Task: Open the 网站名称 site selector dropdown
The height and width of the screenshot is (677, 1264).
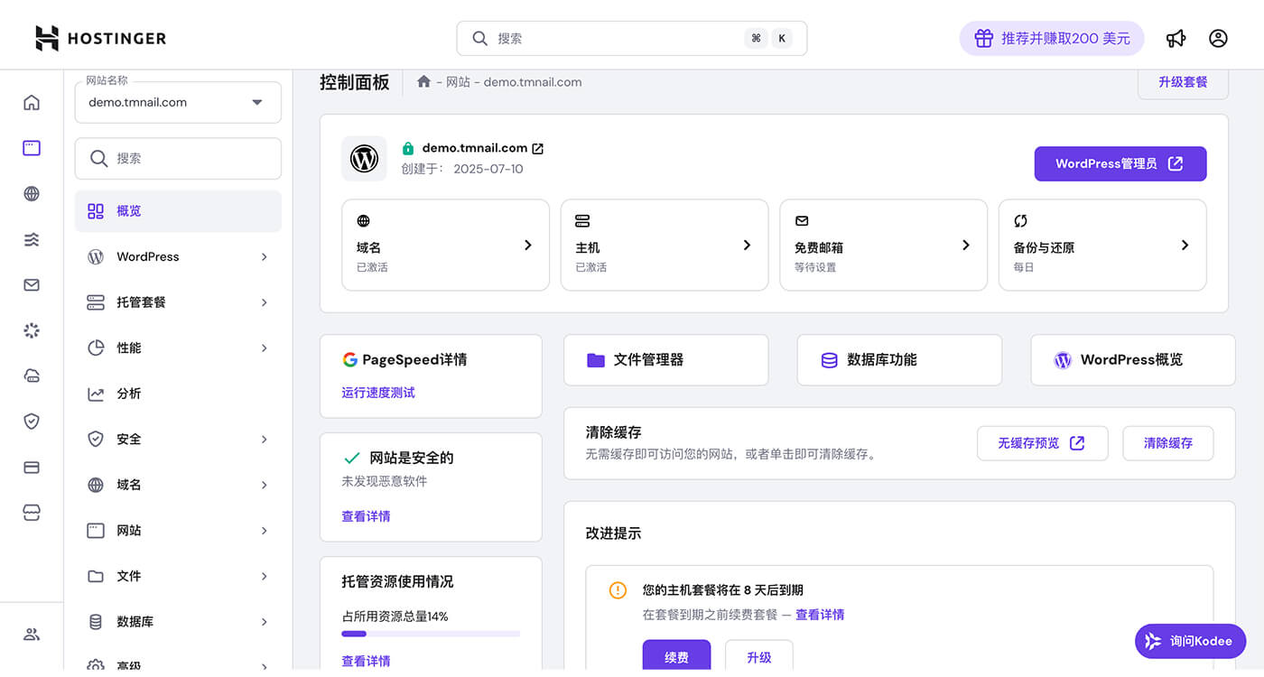Action: coord(178,102)
